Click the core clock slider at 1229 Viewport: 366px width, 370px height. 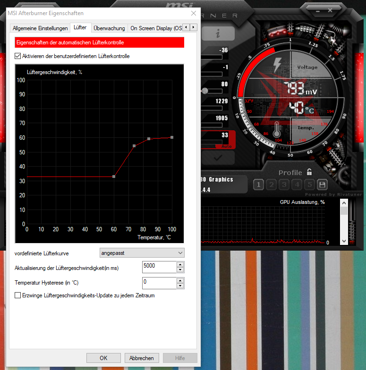[x=212, y=108]
